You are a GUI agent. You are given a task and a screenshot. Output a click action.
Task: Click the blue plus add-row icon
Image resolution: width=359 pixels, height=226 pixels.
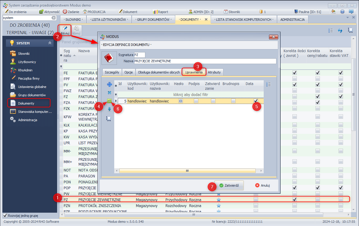[x=109, y=84]
